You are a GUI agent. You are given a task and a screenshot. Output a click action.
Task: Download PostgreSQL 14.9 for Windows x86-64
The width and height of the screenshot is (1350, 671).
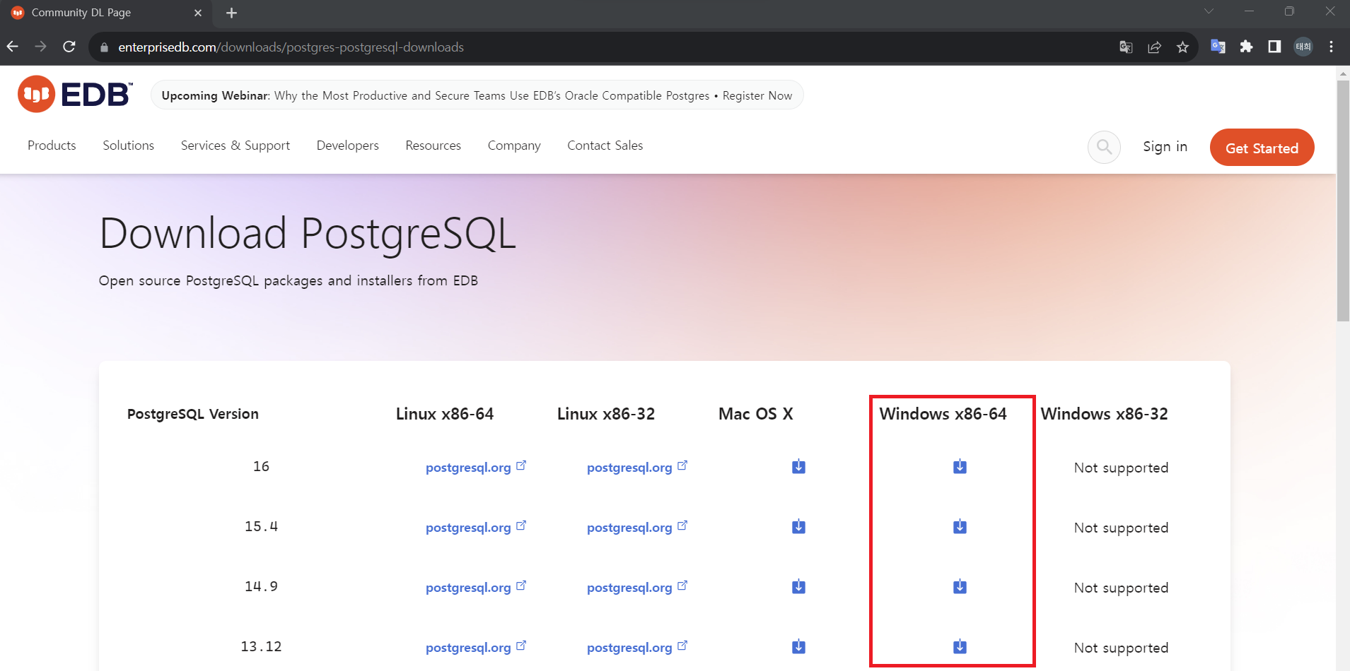point(960,587)
